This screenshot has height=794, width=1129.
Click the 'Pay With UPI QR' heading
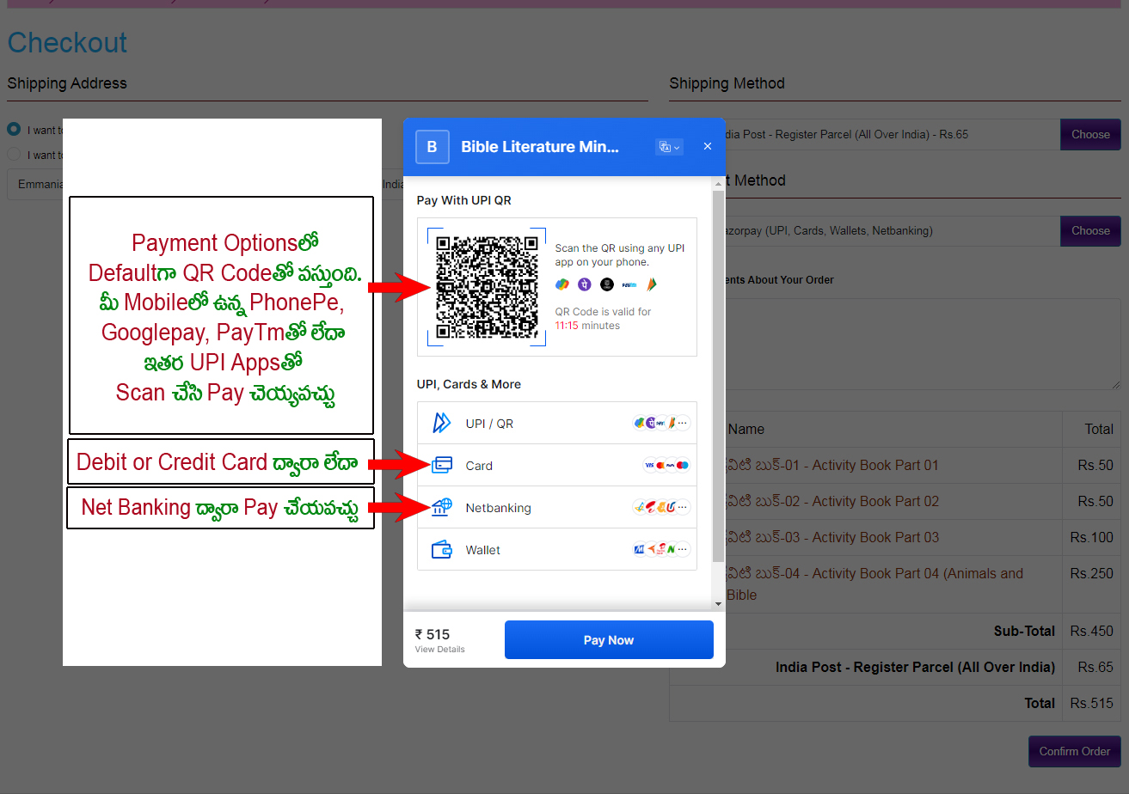(x=464, y=200)
